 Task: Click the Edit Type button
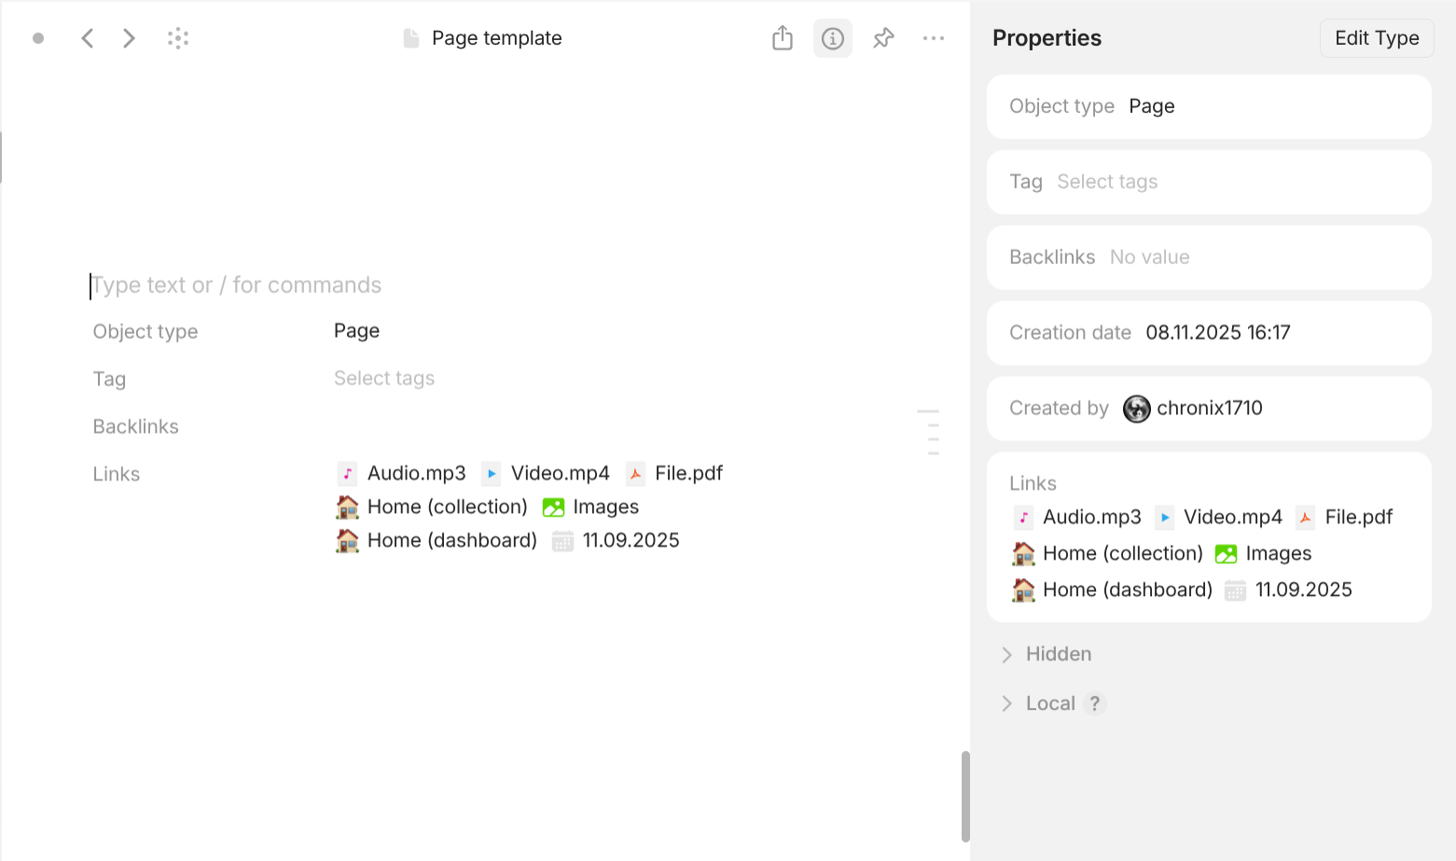(x=1376, y=38)
